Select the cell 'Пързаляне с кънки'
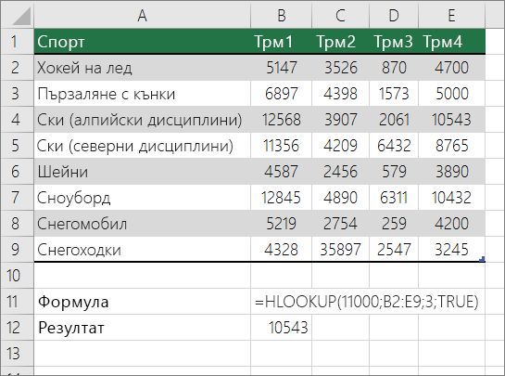This screenshot has height=376, width=505. [142, 94]
